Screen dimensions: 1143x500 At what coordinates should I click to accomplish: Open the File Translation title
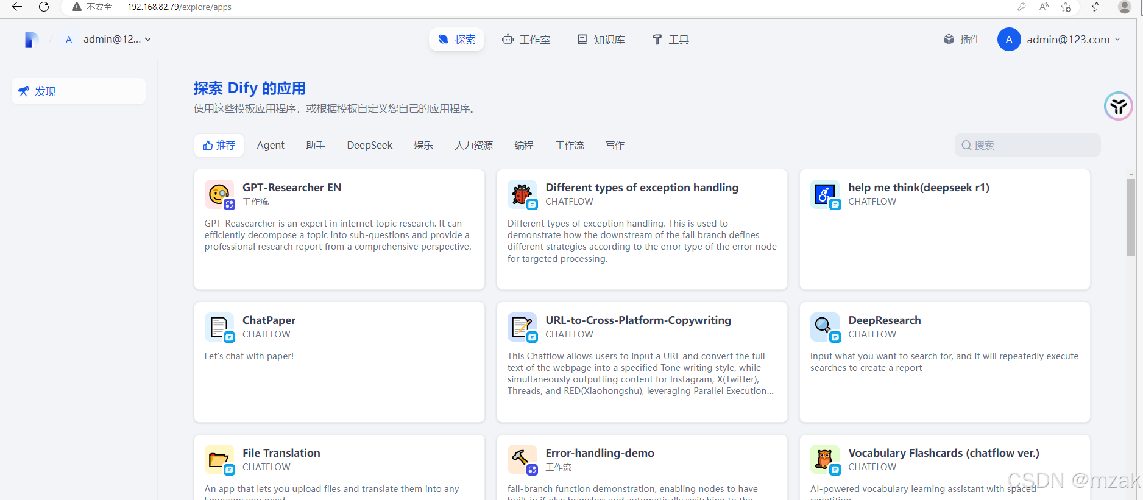click(x=281, y=453)
